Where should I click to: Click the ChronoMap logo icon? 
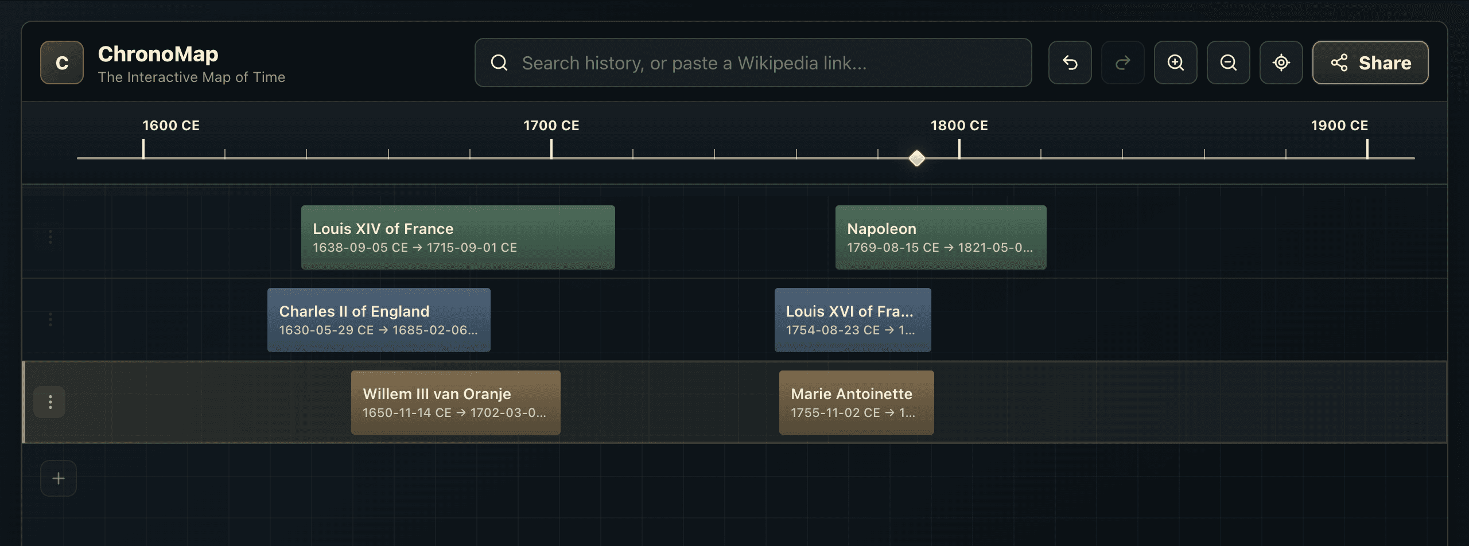62,63
